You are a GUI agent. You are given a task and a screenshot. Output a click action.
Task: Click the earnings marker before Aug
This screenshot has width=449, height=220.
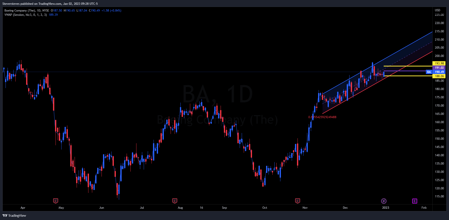click(175, 201)
